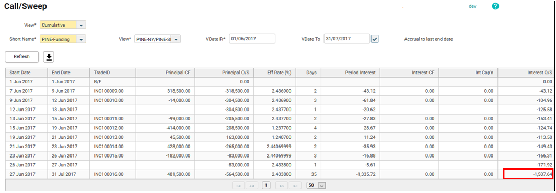This screenshot has width=556, height=193.
Task: Go to next page pagination icon
Action: point(282,185)
